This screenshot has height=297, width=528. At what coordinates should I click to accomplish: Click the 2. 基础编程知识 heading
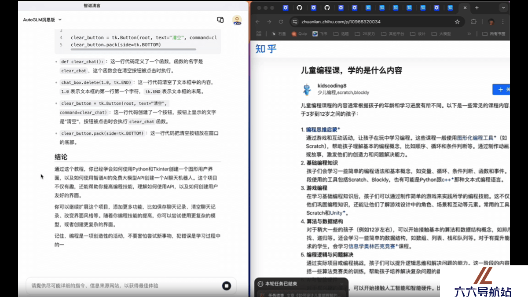click(x=319, y=163)
